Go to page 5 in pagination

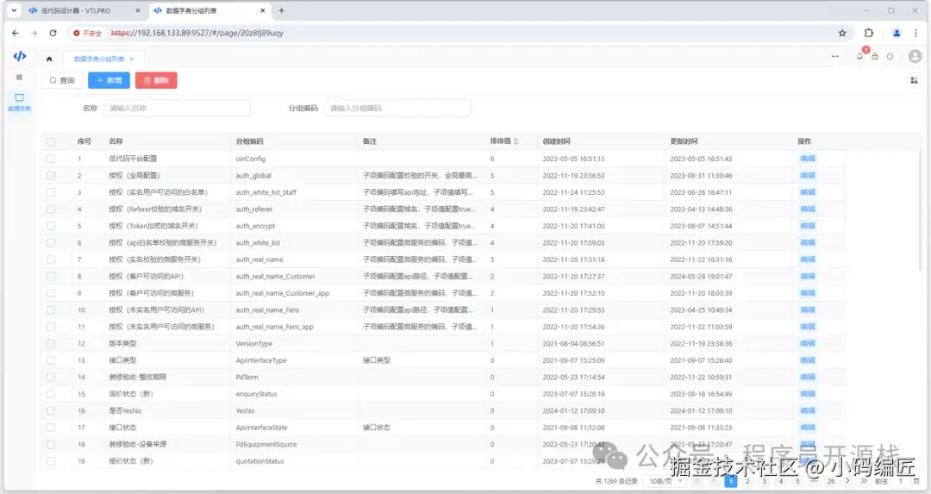[x=797, y=481]
